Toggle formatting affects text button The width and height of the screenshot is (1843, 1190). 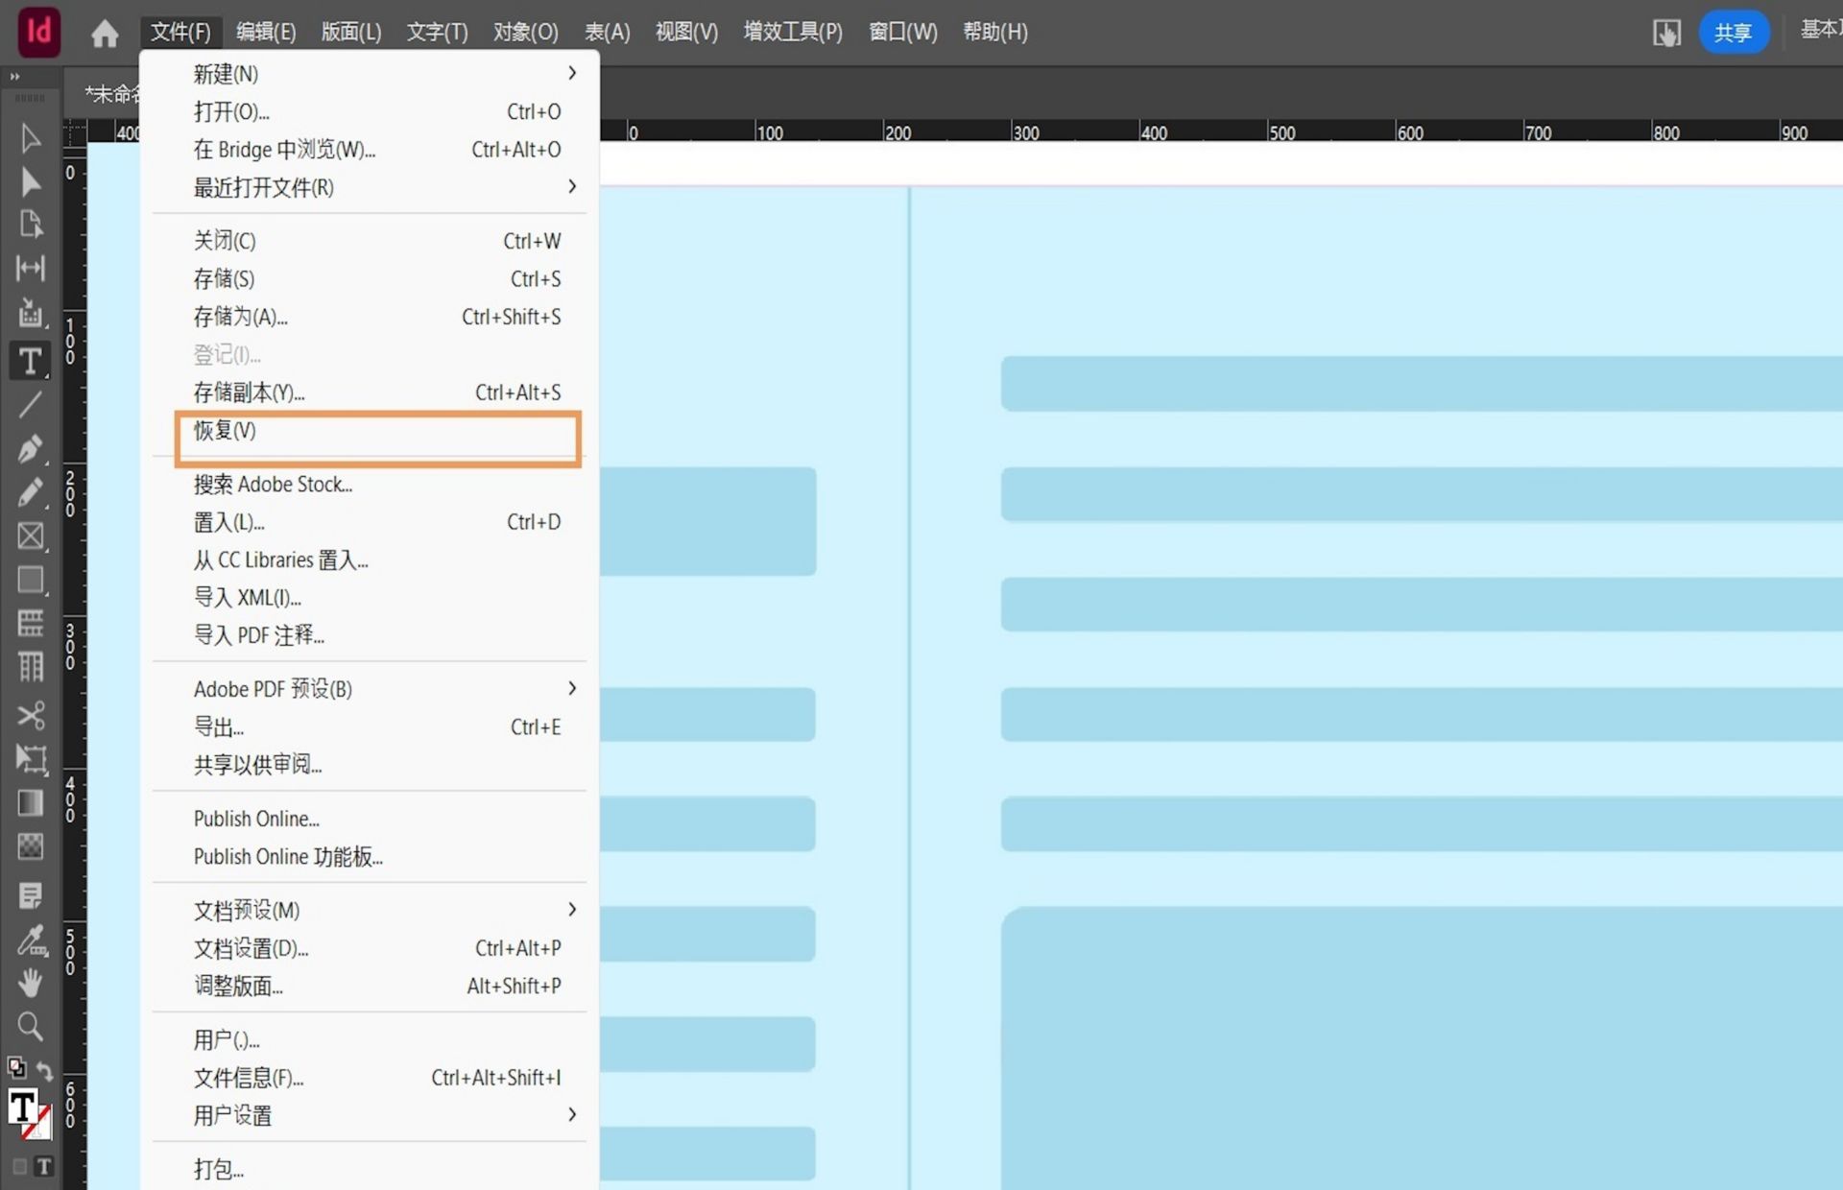tap(44, 1167)
